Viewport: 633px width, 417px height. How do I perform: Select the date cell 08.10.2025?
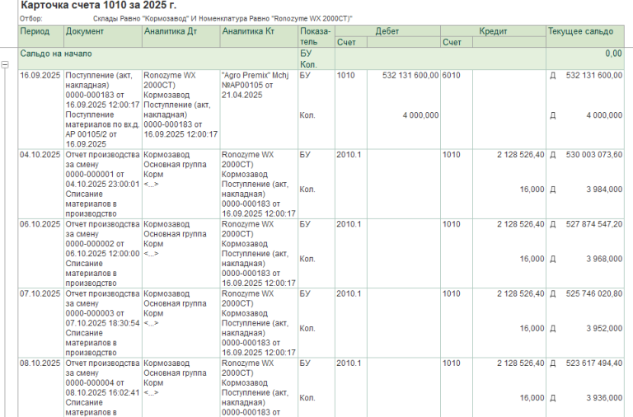40,363
